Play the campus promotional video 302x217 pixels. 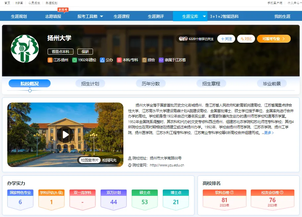[x=65, y=135]
